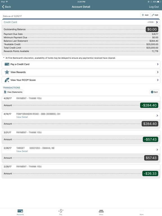Open the Accounts tab icon

(20, 211)
